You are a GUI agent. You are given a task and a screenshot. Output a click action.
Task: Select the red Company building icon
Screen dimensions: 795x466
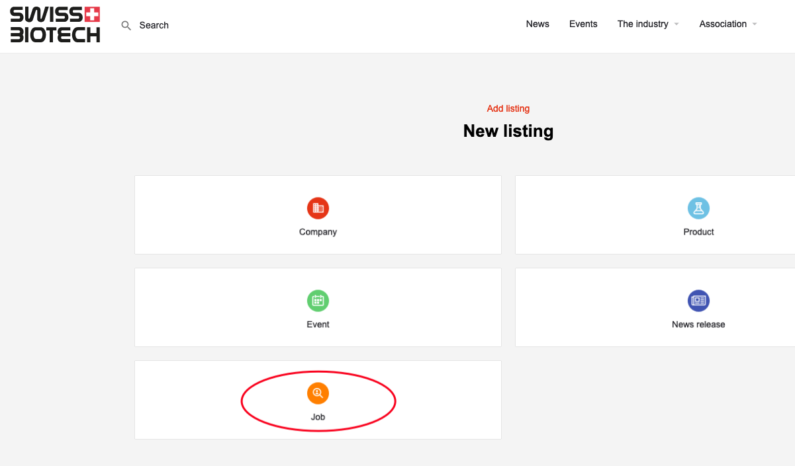click(x=318, y=208)
